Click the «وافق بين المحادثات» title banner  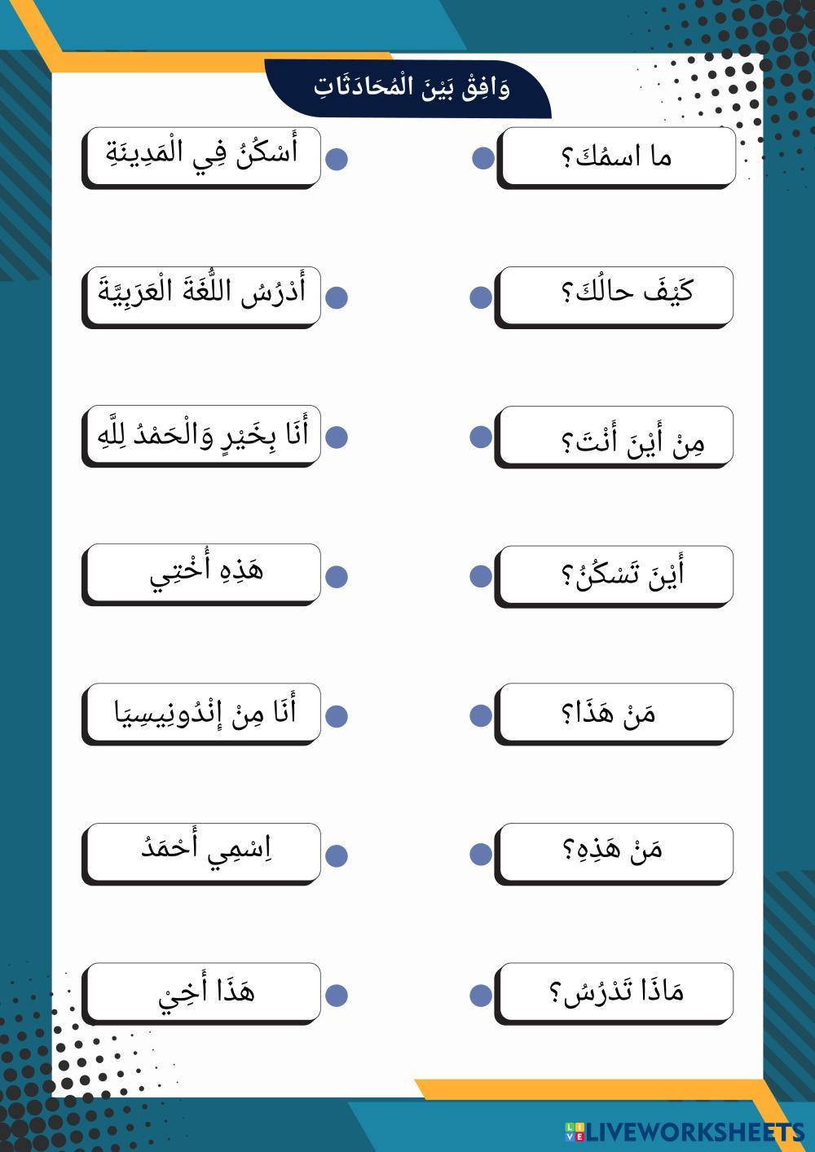pyautogui.click(x=410, y=87)
